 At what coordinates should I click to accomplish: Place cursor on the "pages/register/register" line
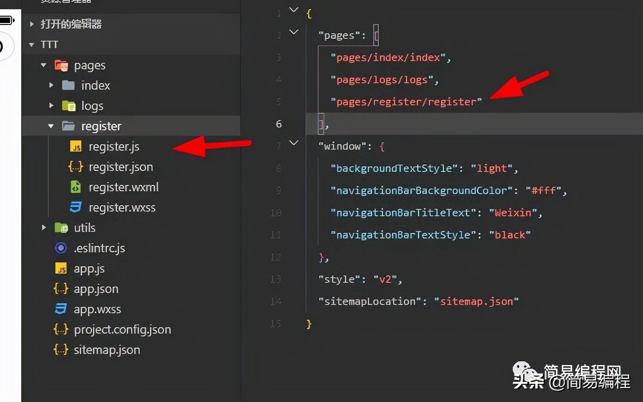tap(406, 102)
